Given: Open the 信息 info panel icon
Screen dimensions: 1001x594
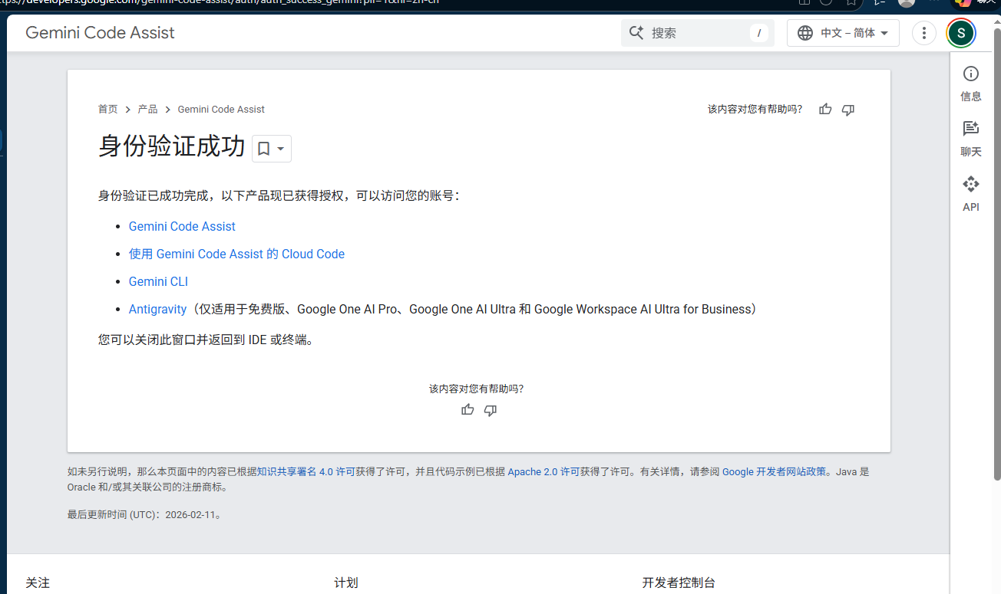Looking at the screenshot, I should [x=971, y=83].
